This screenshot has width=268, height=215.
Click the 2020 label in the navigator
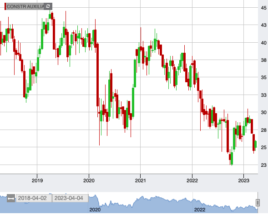coord(95,210)
